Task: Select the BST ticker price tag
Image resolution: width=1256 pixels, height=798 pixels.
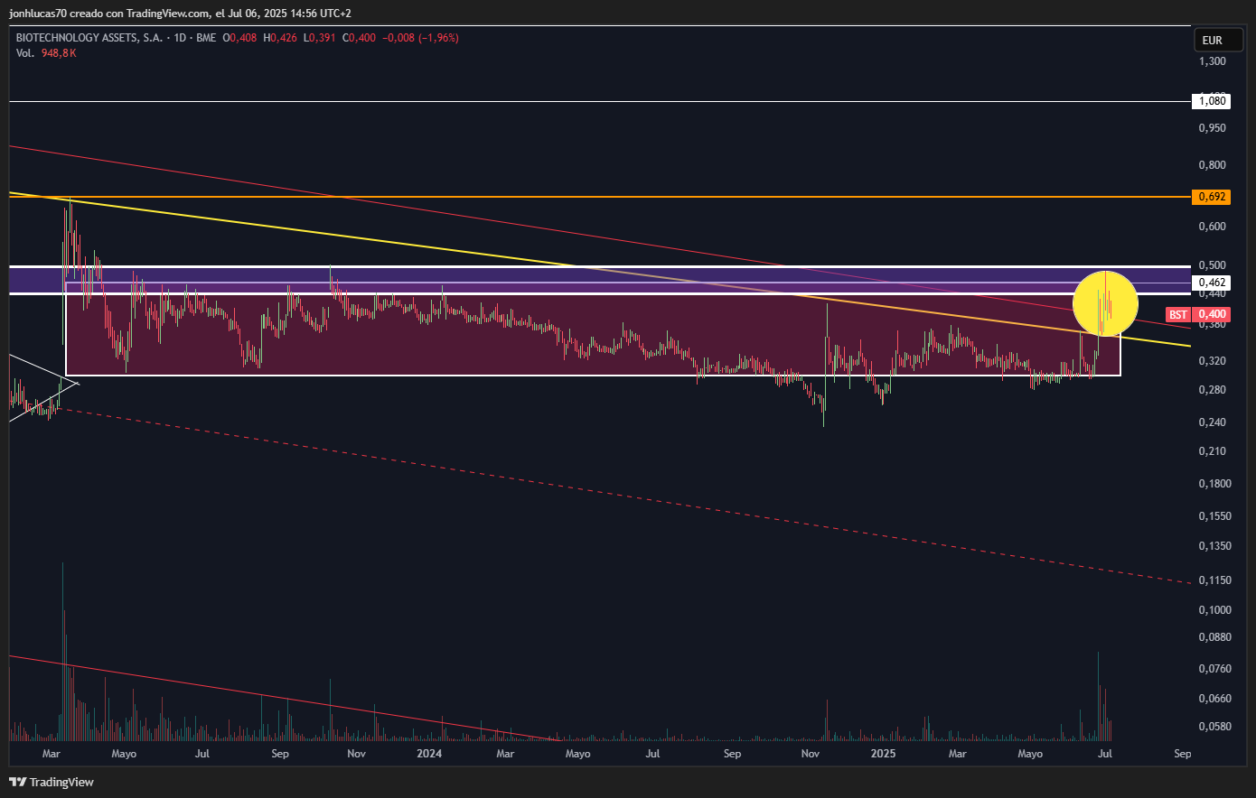Action: pos(1177,314)
